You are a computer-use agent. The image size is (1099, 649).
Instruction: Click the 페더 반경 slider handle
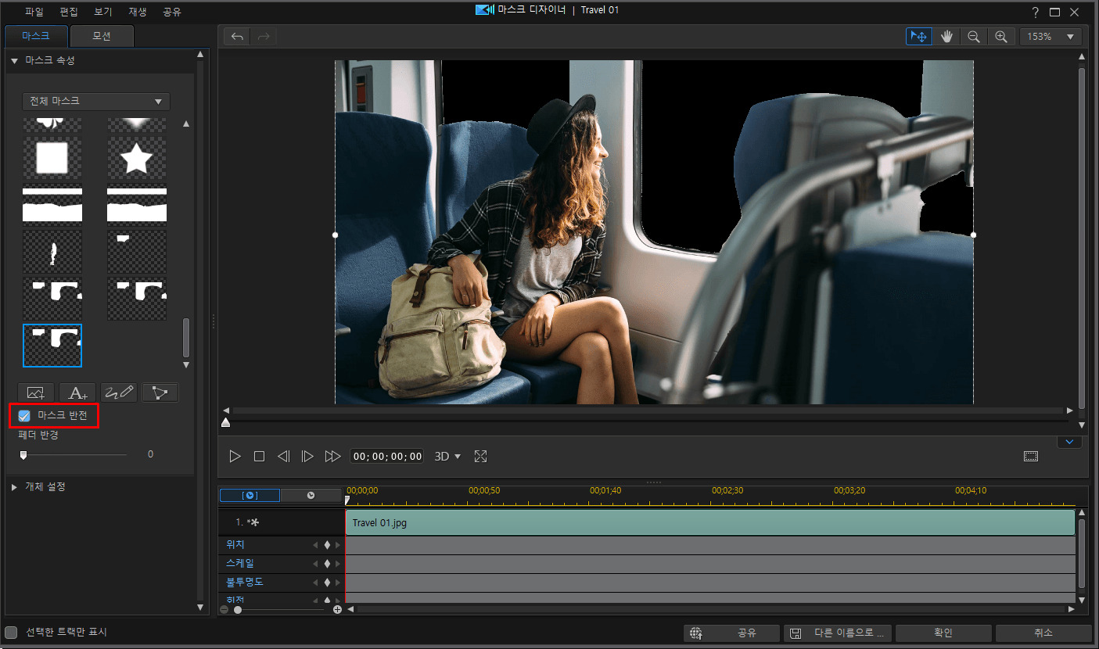23,454
